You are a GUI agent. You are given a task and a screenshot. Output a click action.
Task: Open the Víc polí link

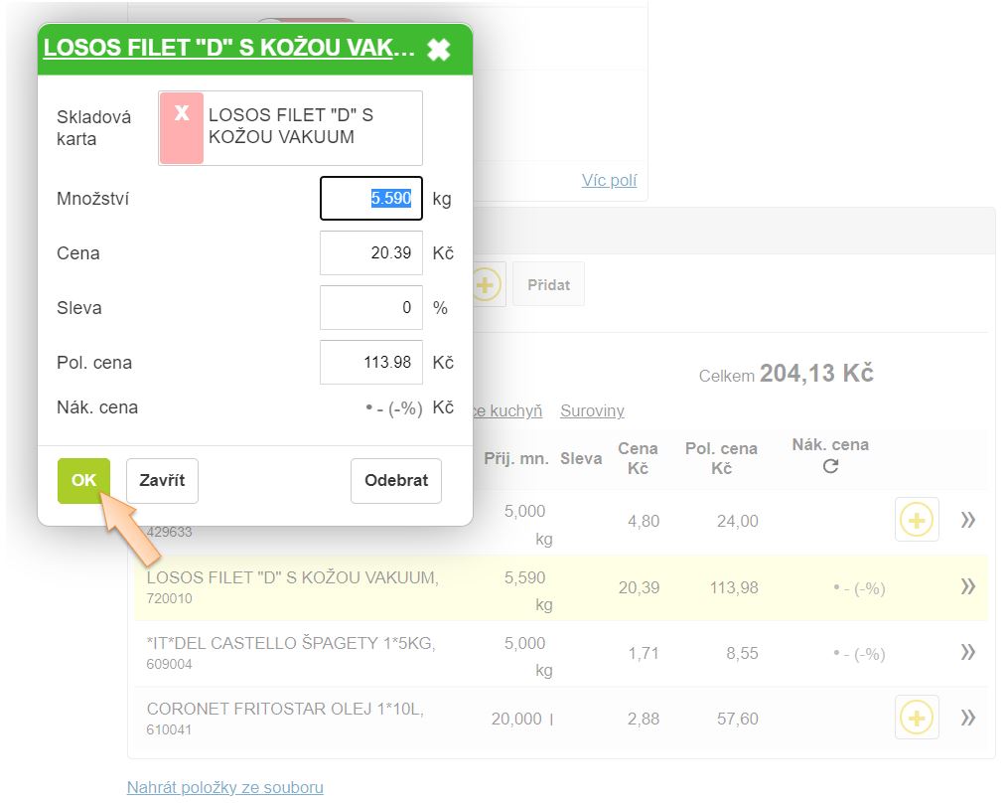click(x=609, y=181)
